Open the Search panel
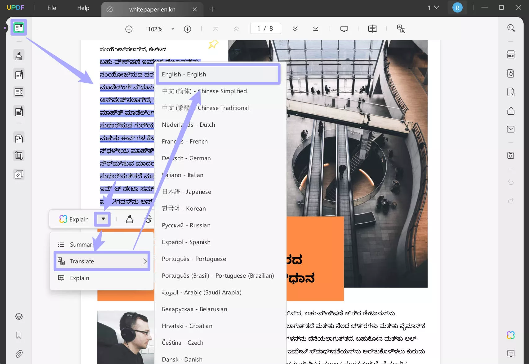The height and width of the screenshot is (364, 529). pyautogui.click(x=511, y=28)
